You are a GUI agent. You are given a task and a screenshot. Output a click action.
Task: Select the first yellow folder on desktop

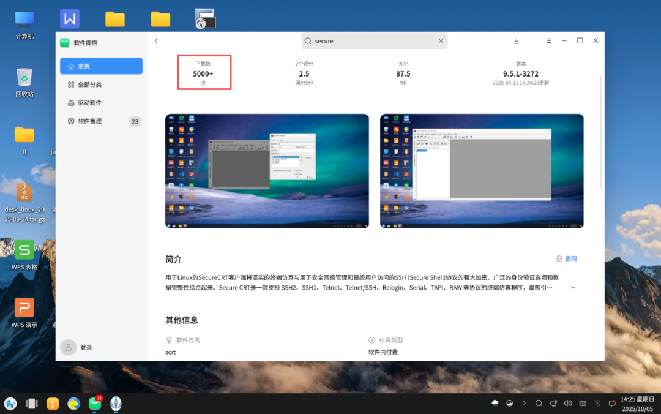click(x=115, y=19)
